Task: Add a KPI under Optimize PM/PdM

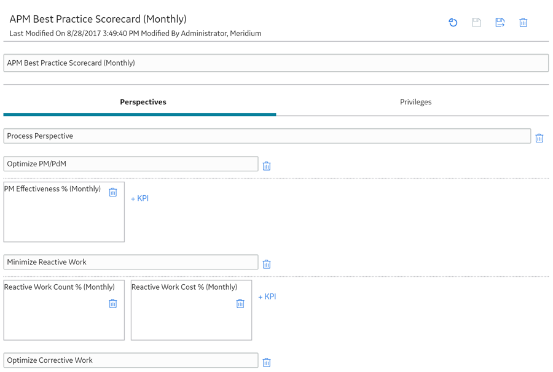Action: click(139, 198)
